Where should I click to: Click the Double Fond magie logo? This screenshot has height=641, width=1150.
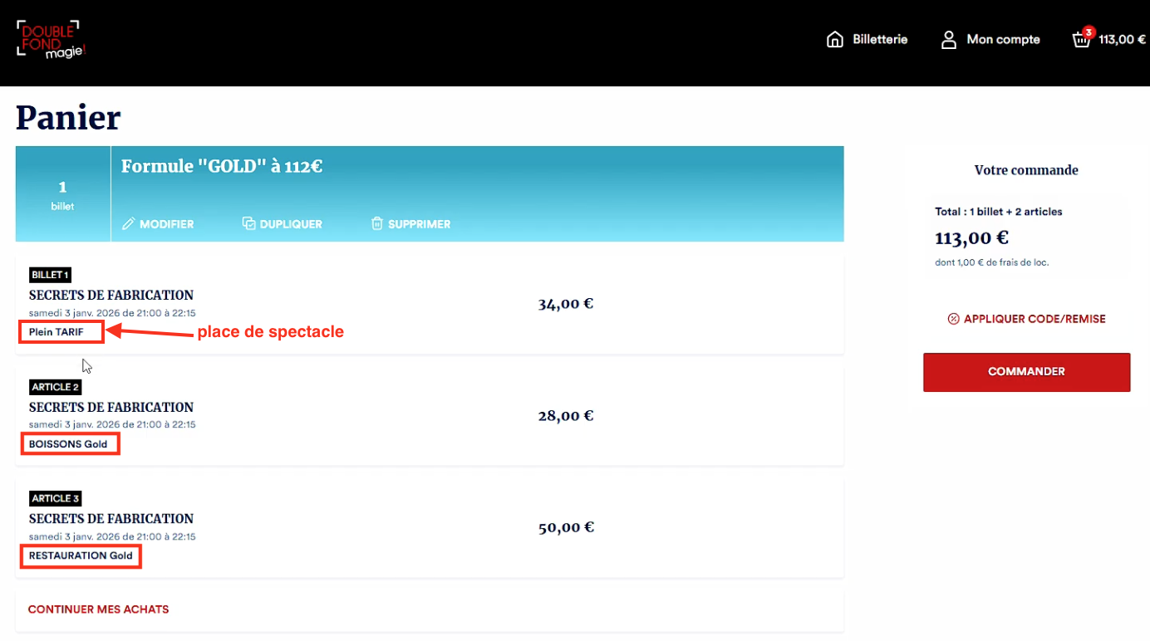point(51,39)
